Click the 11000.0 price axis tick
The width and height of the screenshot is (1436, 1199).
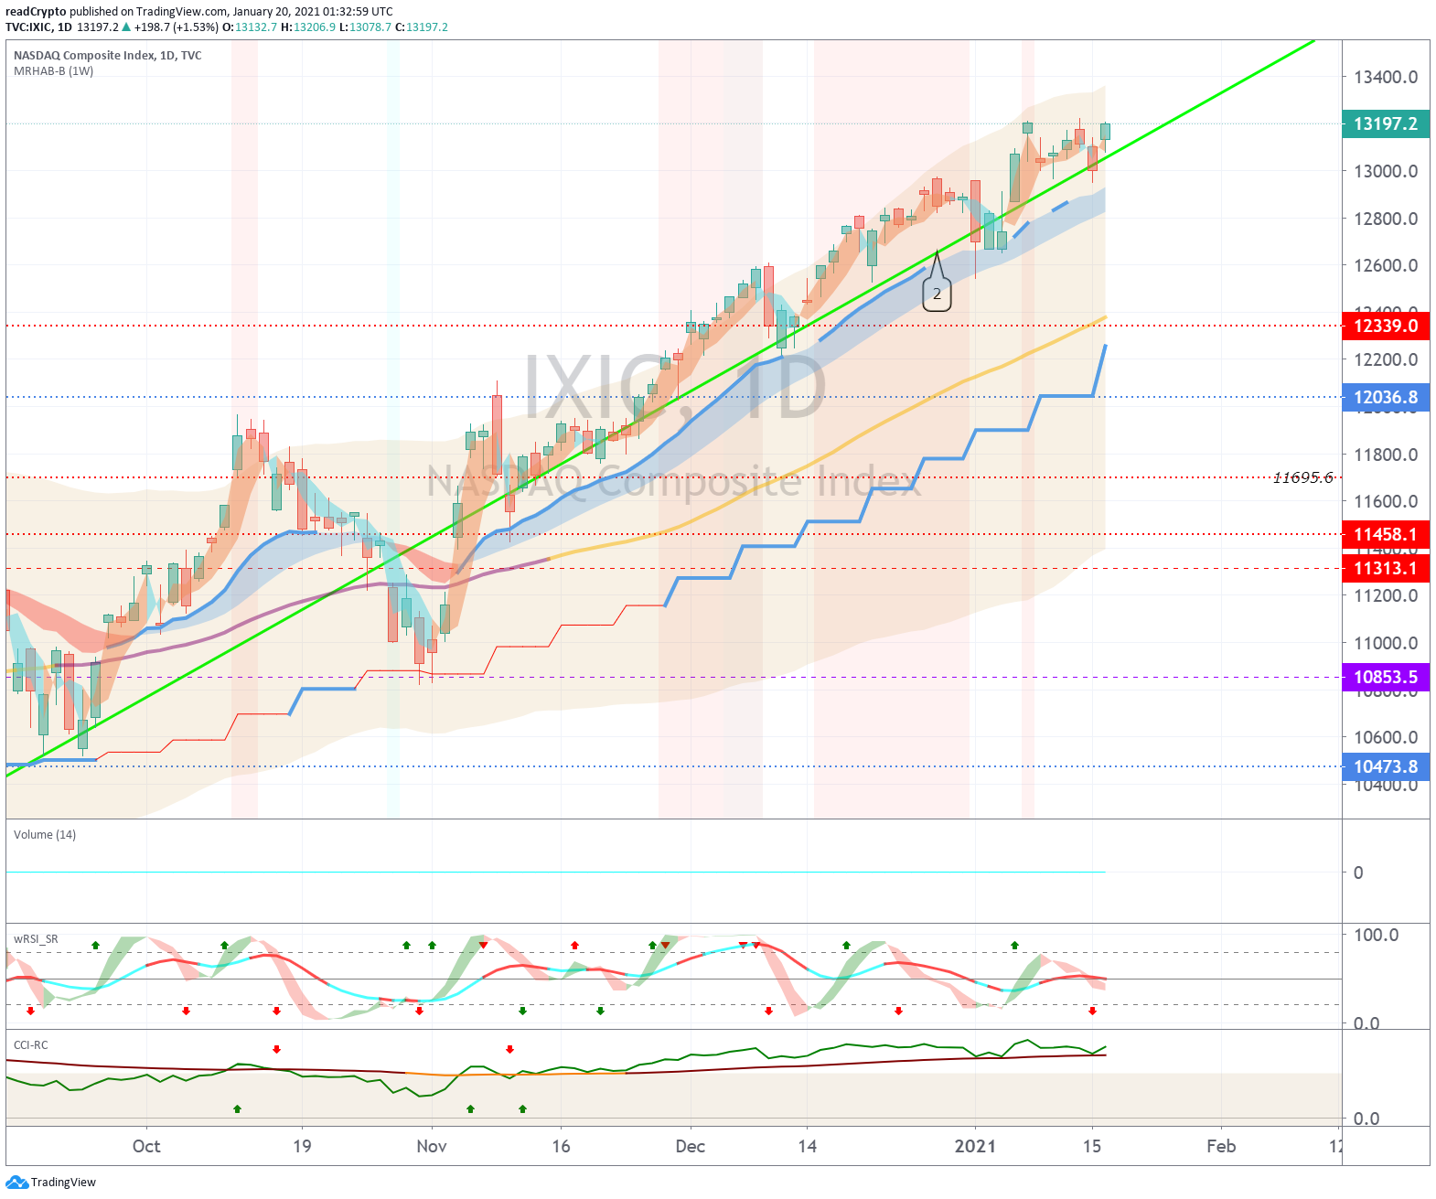tap(1386, 644)
